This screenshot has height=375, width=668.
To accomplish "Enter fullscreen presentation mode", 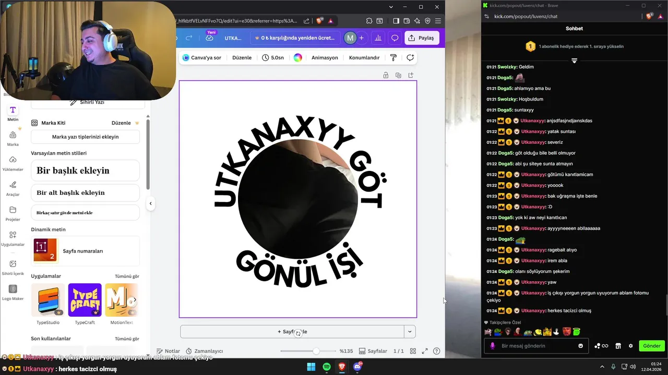I will [425, 351].
